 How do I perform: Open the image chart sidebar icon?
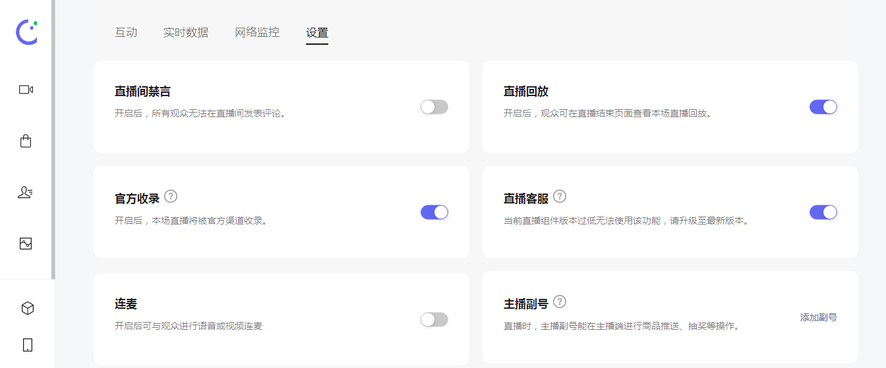pos(26,244)
